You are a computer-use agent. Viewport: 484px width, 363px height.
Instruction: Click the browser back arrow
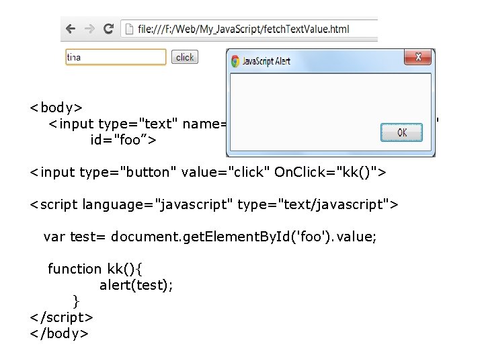point(71,29)
